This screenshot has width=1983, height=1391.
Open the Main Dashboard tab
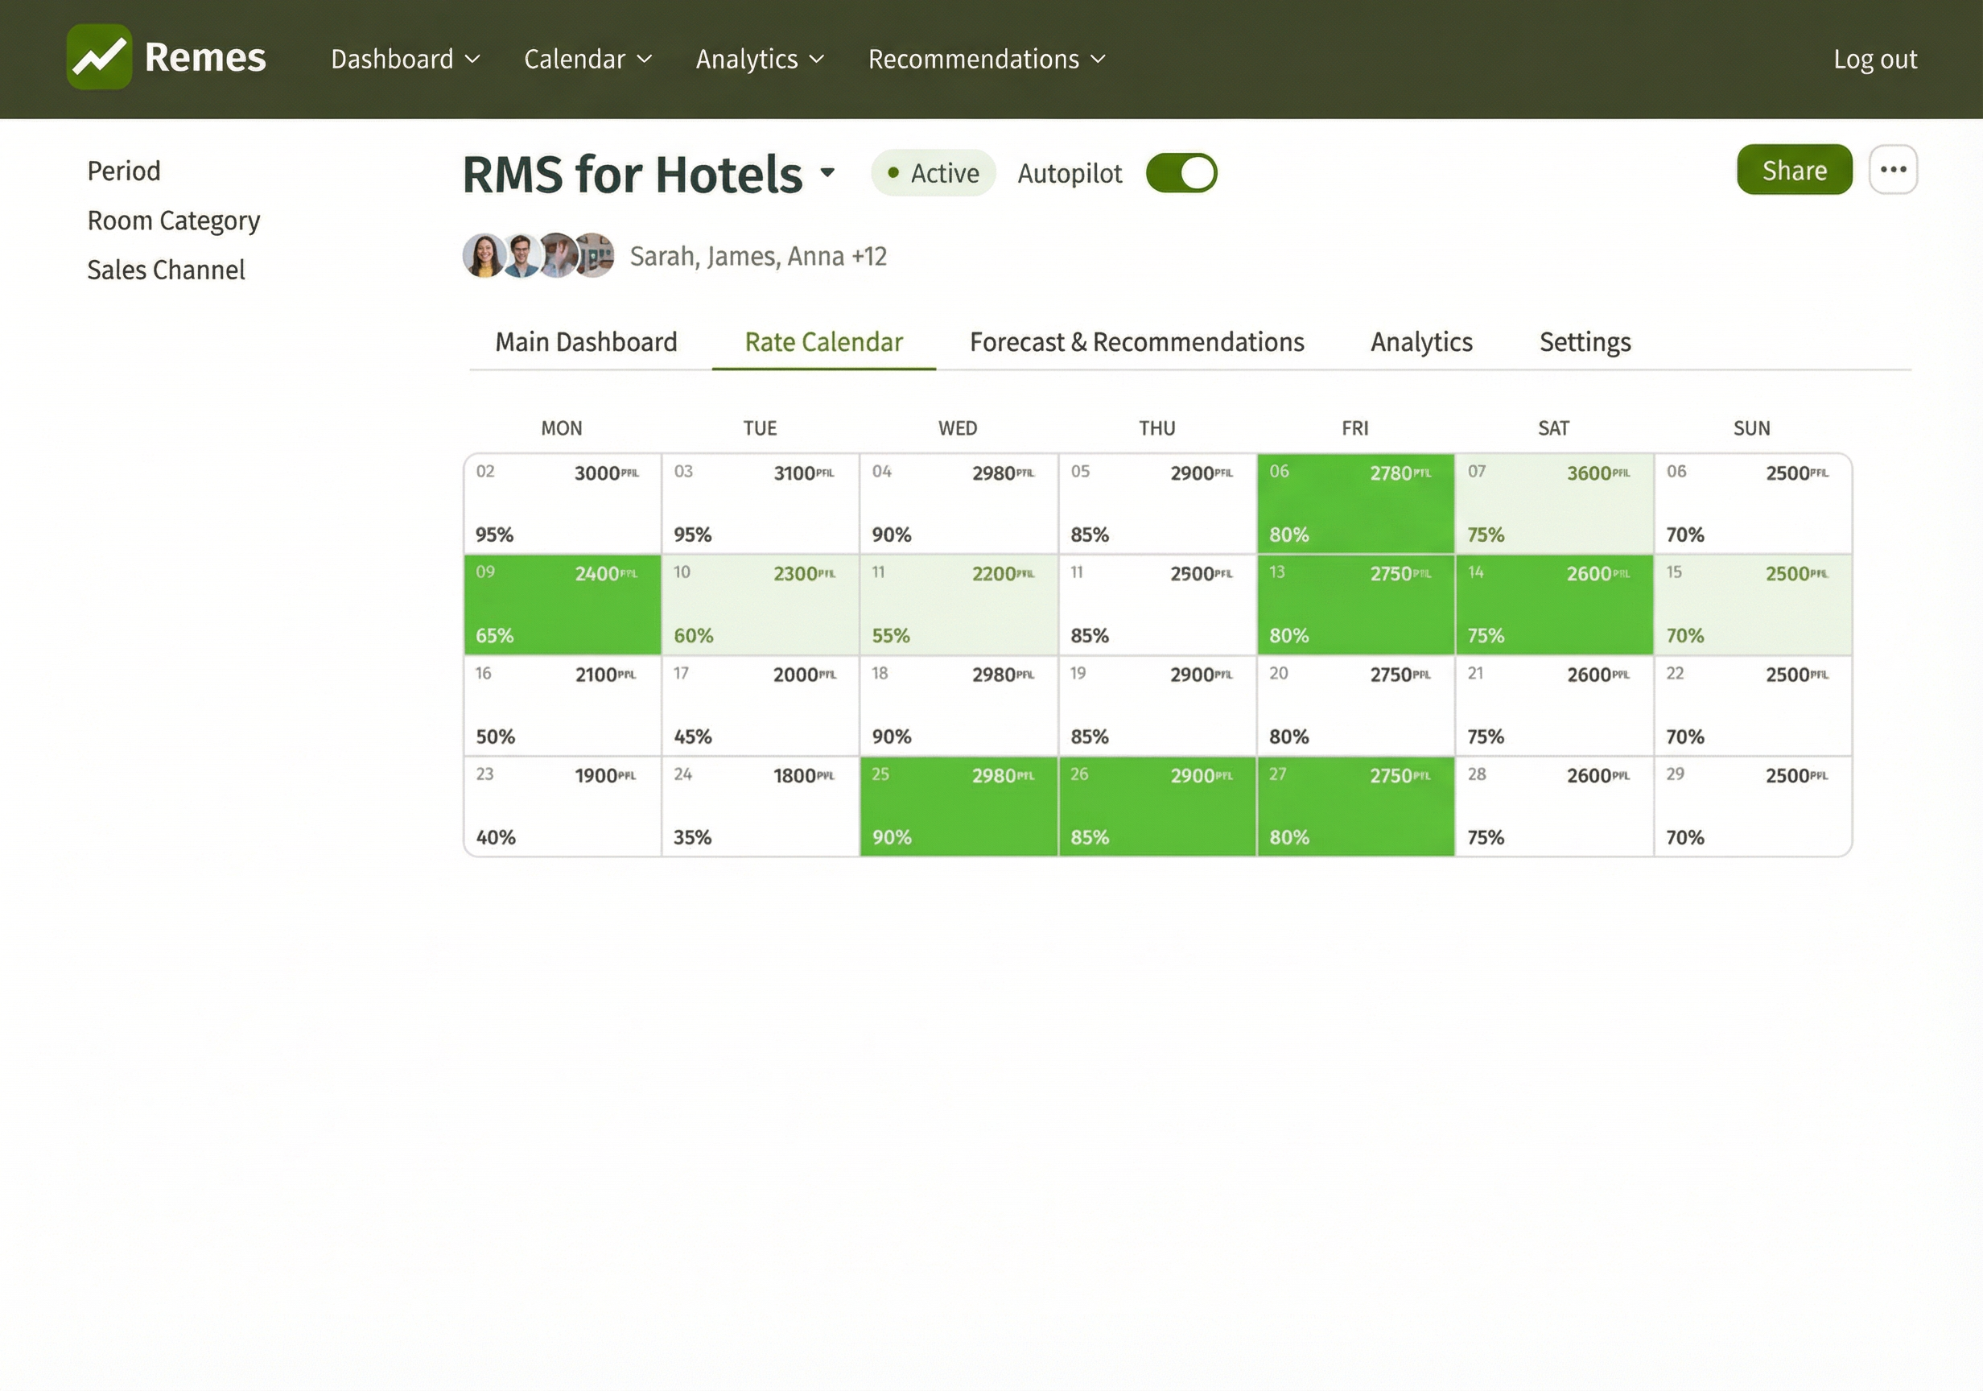(586, 342)
